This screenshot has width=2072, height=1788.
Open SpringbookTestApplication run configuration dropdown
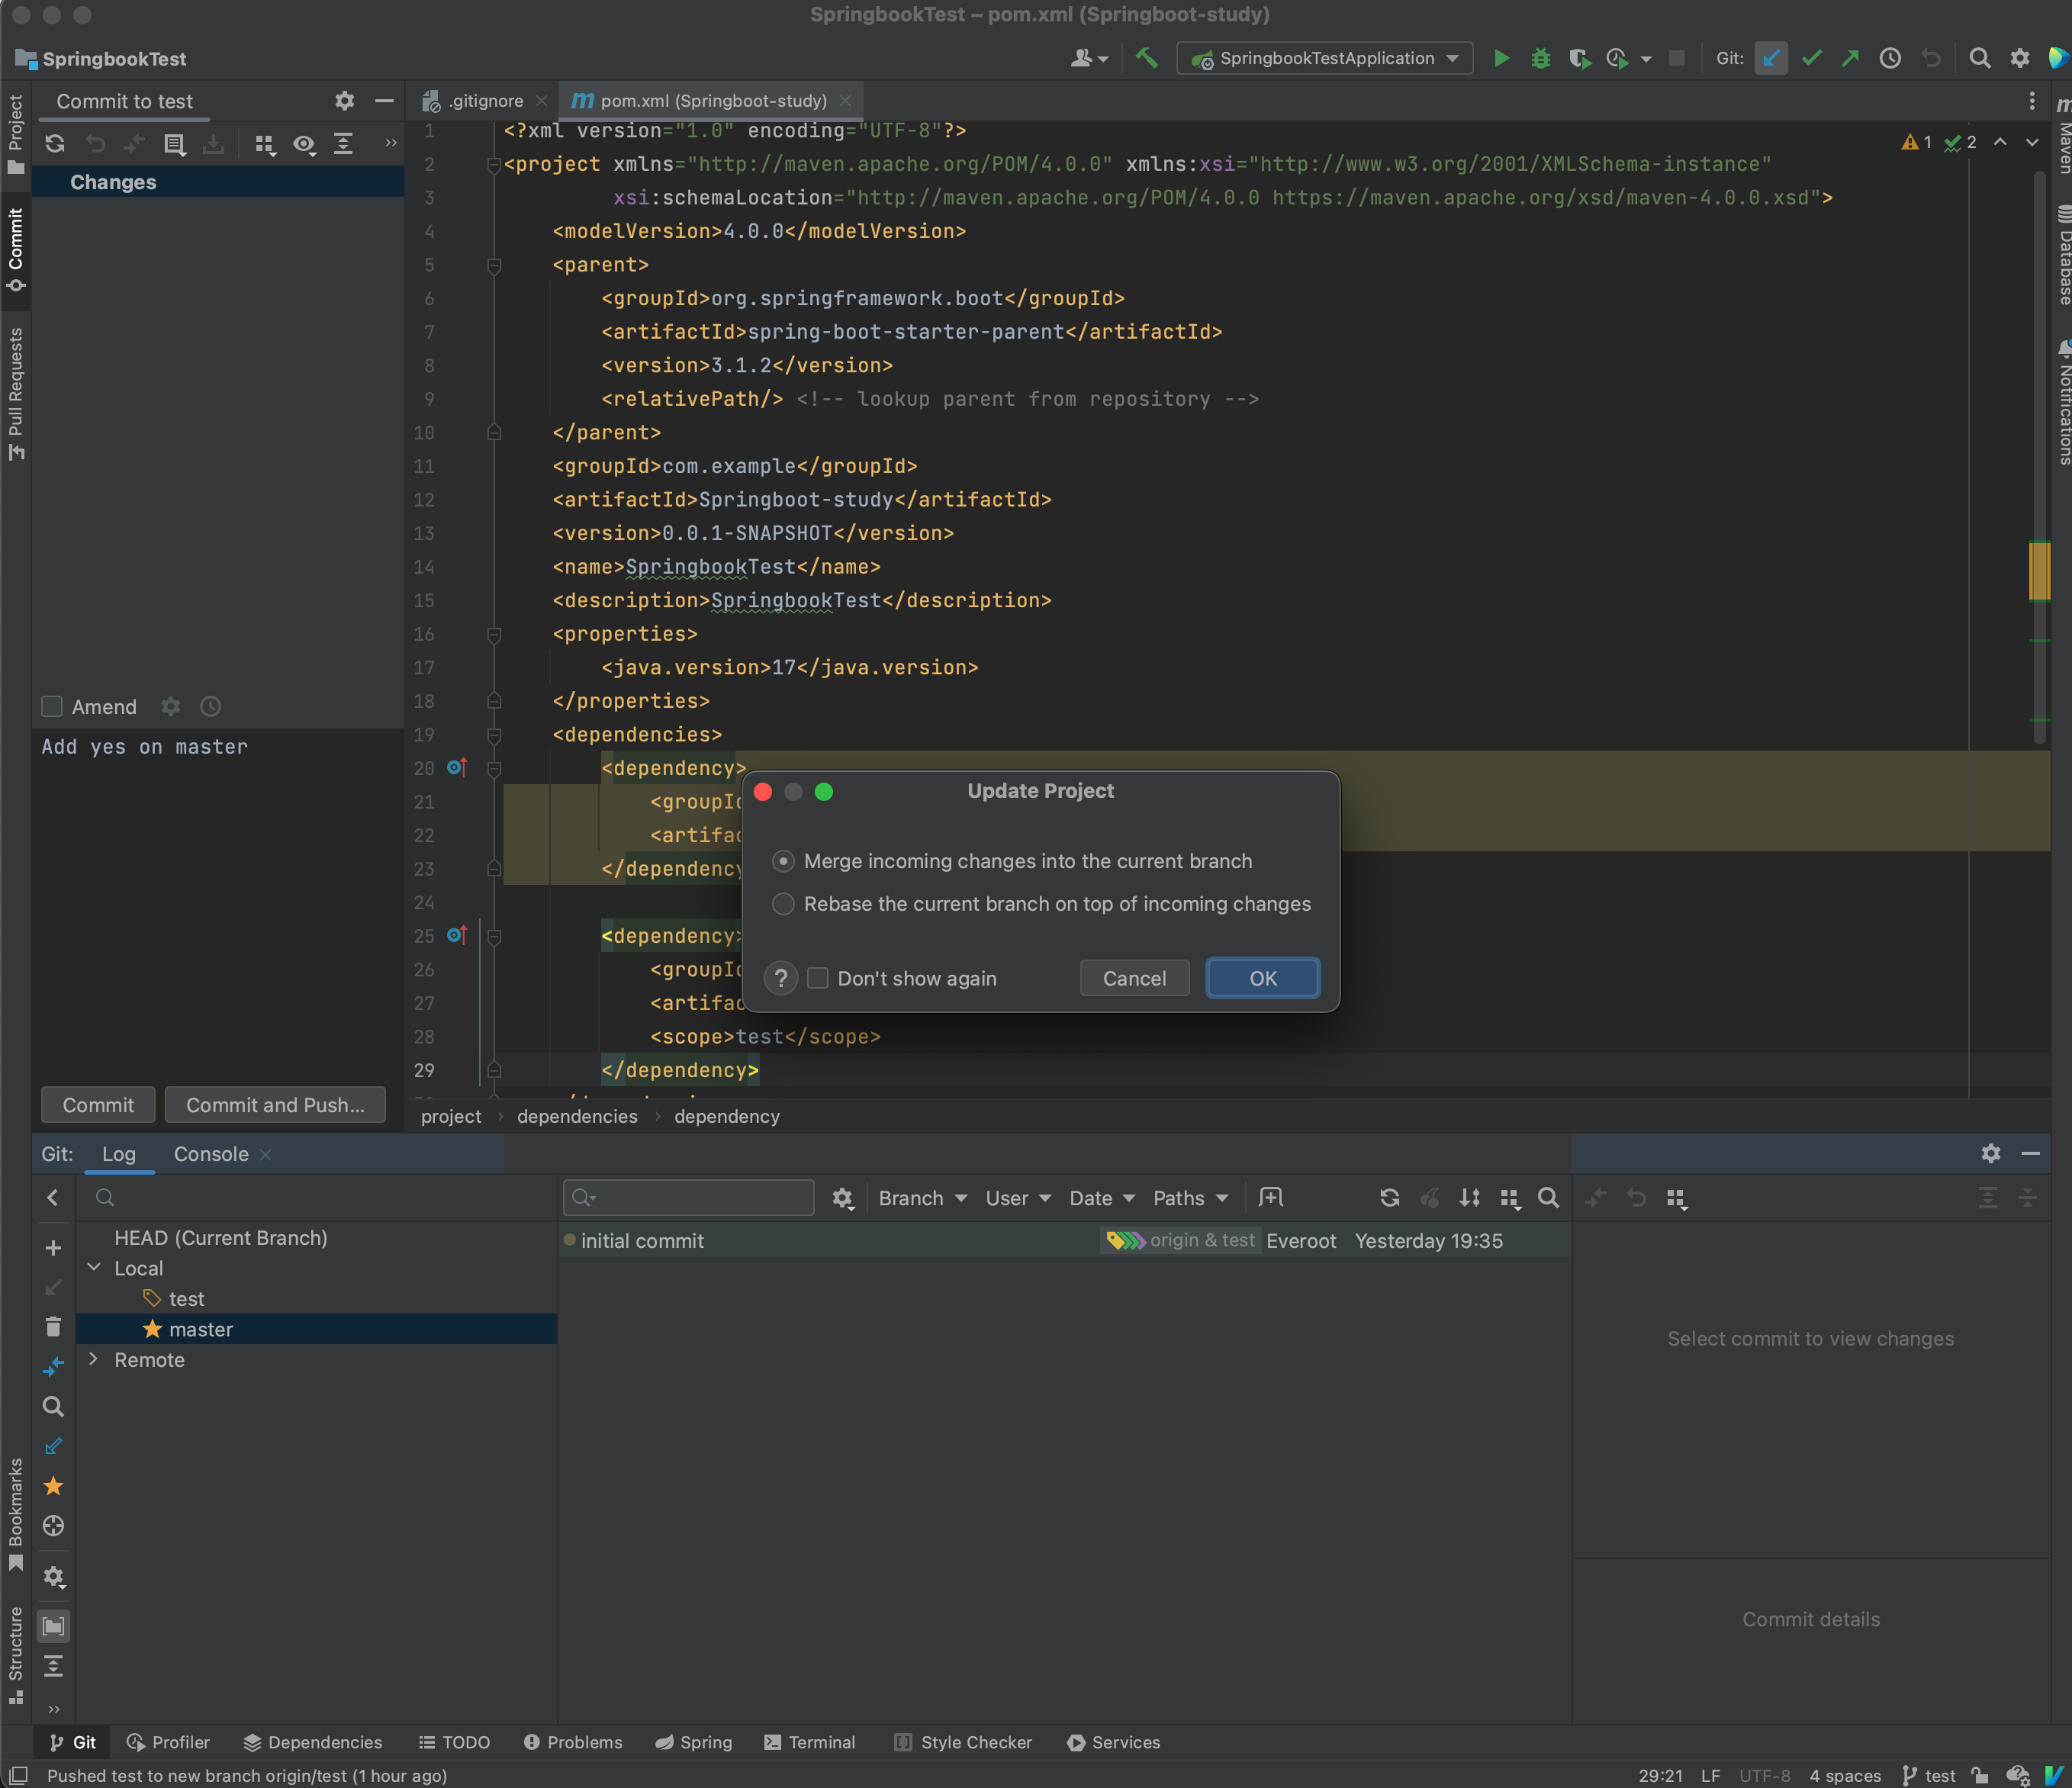(x=1325, y=58)
